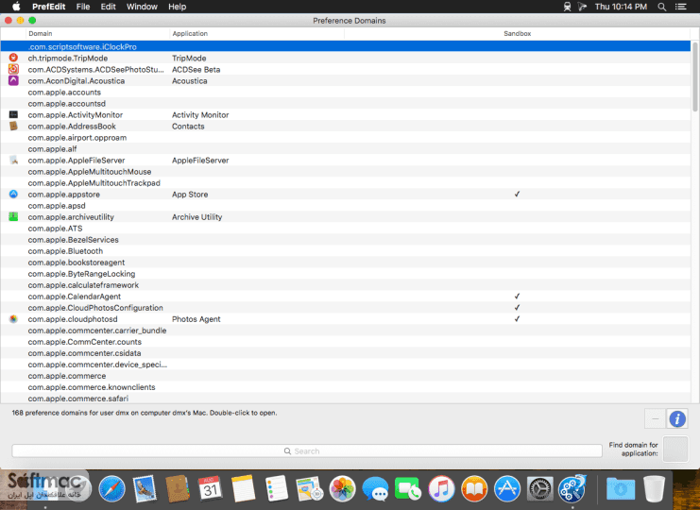Select the com.apple.accountsd row
This screenshot has width=700, height=510.
(346, 104)
